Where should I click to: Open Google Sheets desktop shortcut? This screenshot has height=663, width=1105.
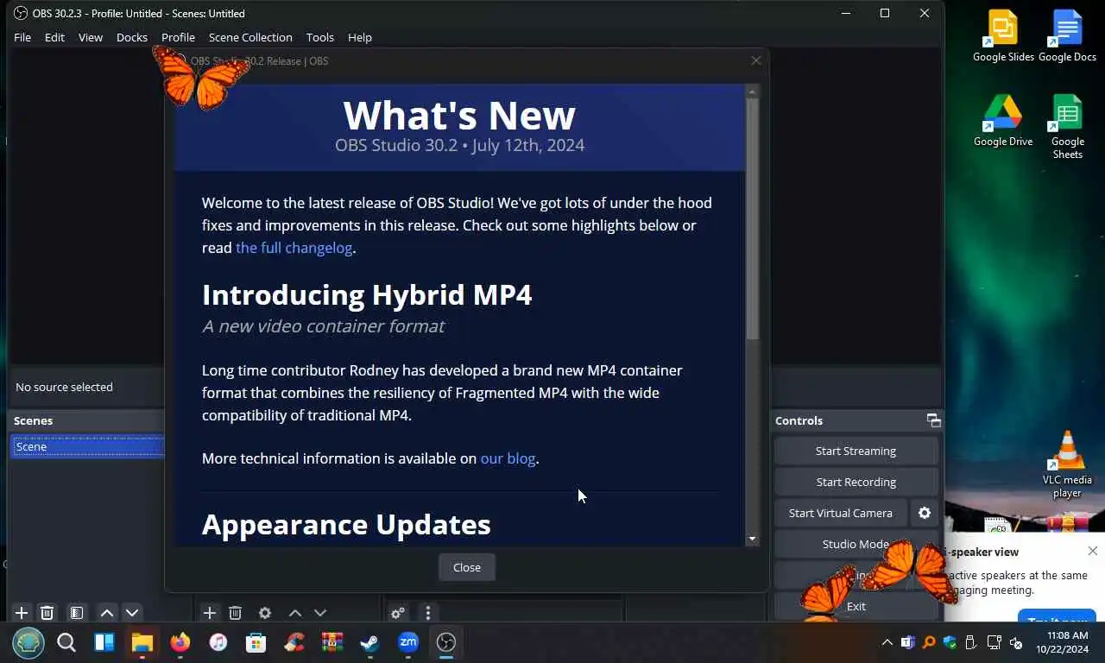[x=1067, y=127]
